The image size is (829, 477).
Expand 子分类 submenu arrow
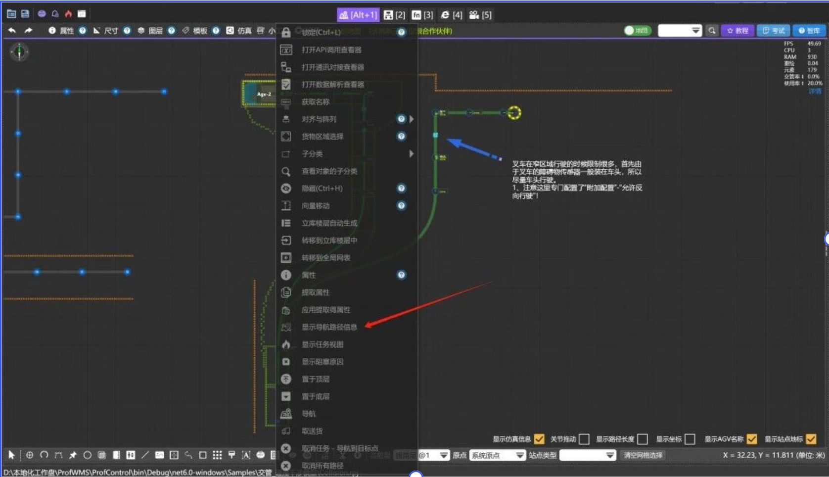(x=412, y=153)
